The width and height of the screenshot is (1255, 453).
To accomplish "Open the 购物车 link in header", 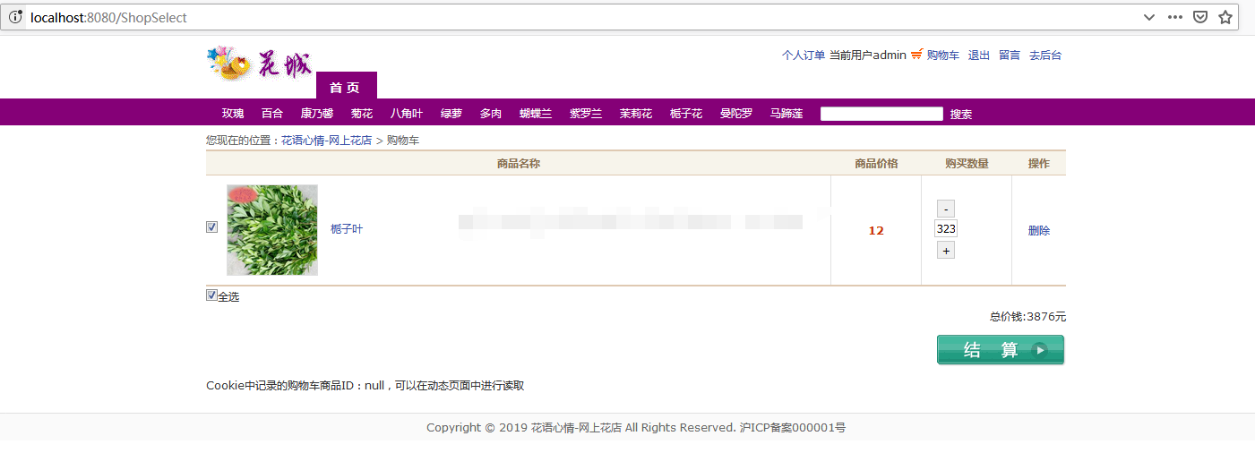I will (x=942, y=56).
